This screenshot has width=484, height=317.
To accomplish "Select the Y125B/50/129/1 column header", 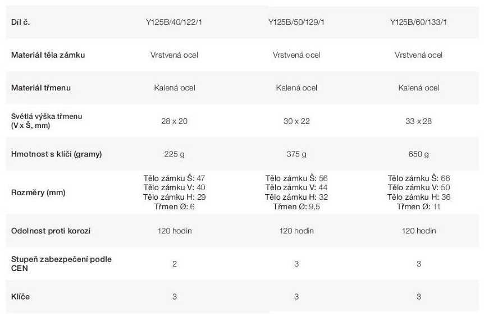I will point(296,22).
